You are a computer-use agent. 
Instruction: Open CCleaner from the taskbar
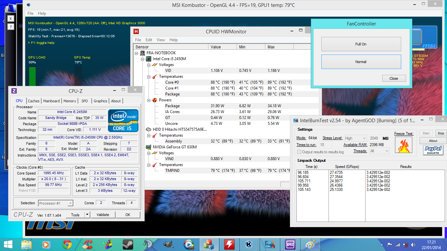tap(87, 244)
